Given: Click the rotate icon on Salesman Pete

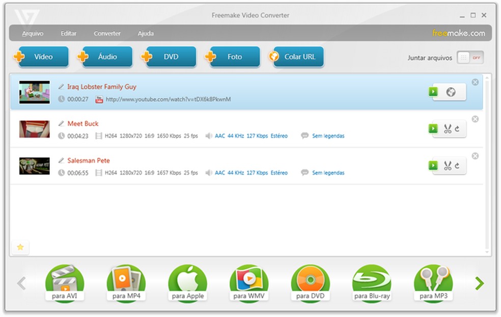Looking at the screenshot, I should tap(457, 165).
